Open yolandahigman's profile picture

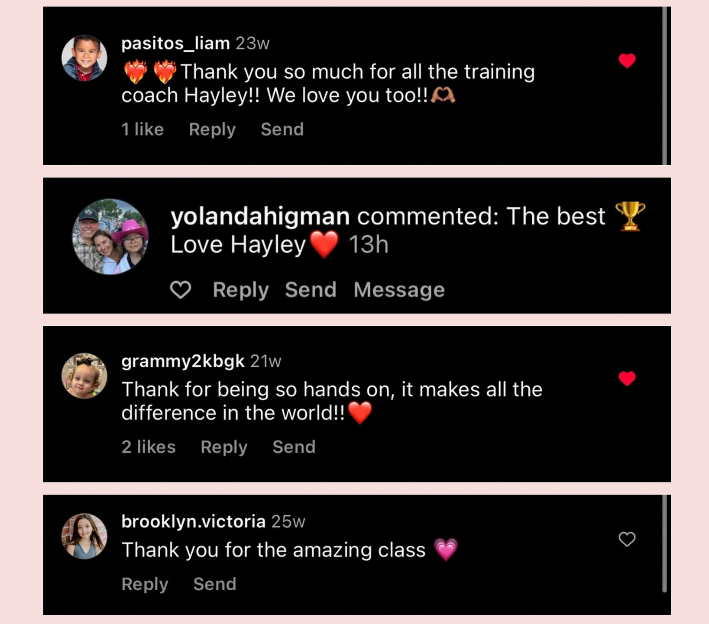pyautogui.click(x=110, y=237)
